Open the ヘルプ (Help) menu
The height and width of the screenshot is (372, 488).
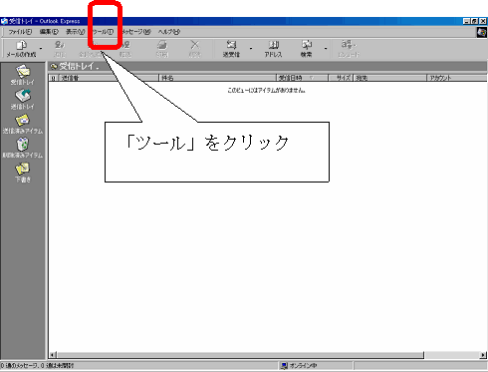coord(169,32)
